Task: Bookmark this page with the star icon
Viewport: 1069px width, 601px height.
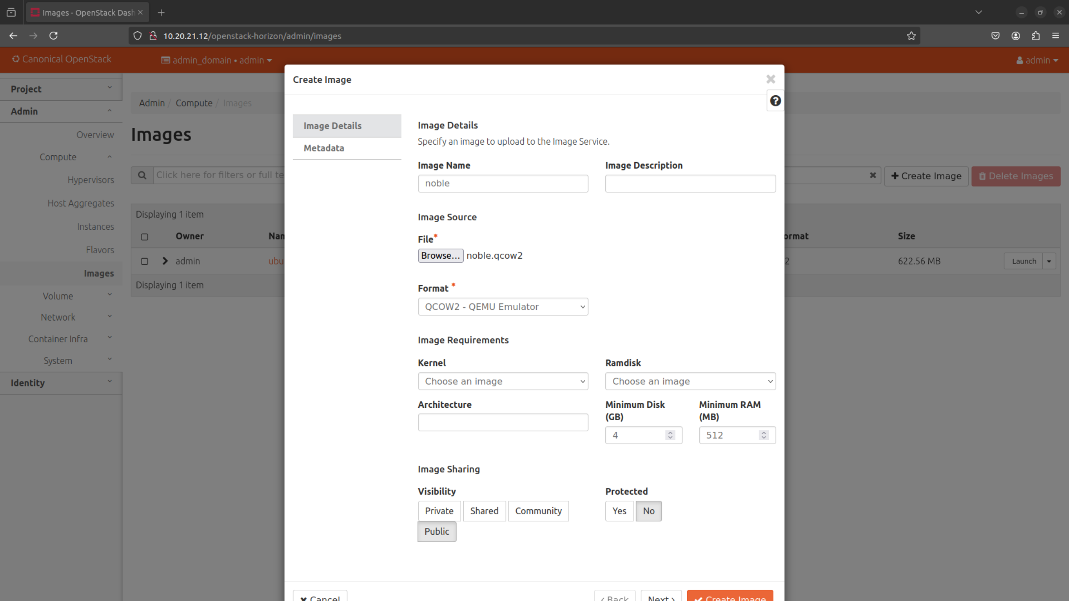Action: [911, 36]
